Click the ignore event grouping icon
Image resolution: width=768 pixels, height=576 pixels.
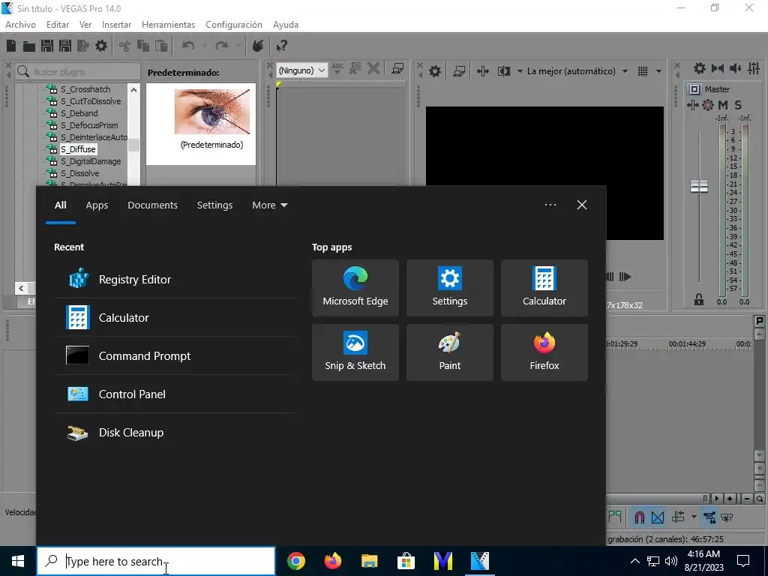tap(727, 517)
